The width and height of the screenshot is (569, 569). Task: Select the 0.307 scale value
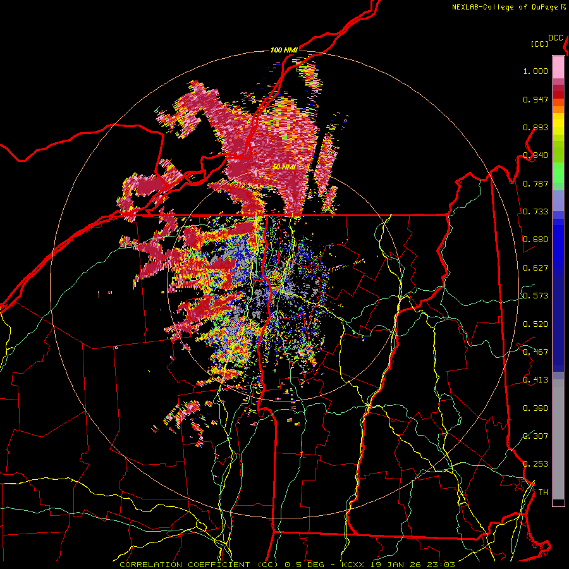coord(535,436)
